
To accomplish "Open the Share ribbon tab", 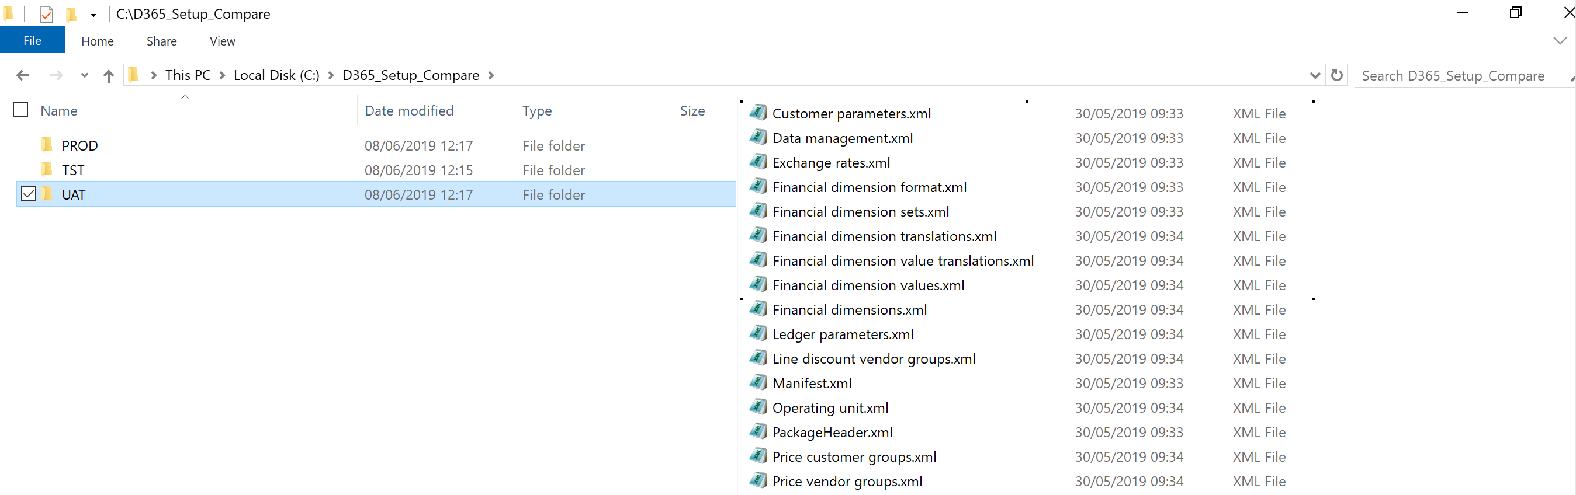I will (161, 41).
